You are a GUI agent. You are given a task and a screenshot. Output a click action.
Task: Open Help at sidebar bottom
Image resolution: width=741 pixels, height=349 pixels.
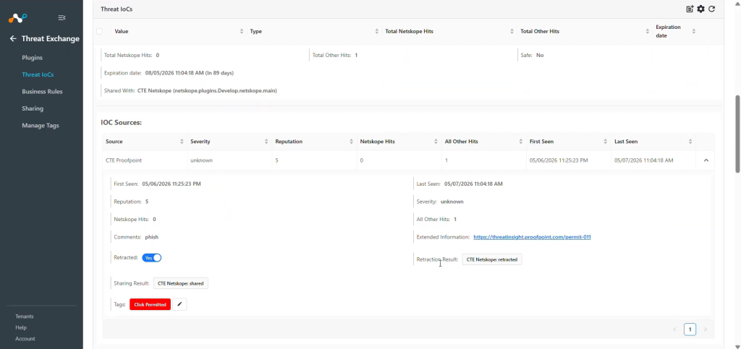coord(21,327)
